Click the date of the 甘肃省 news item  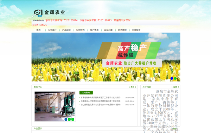(130, 98)
